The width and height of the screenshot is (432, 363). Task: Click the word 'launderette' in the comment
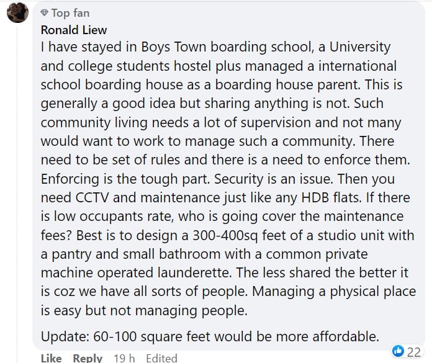(x=194, y=272)
